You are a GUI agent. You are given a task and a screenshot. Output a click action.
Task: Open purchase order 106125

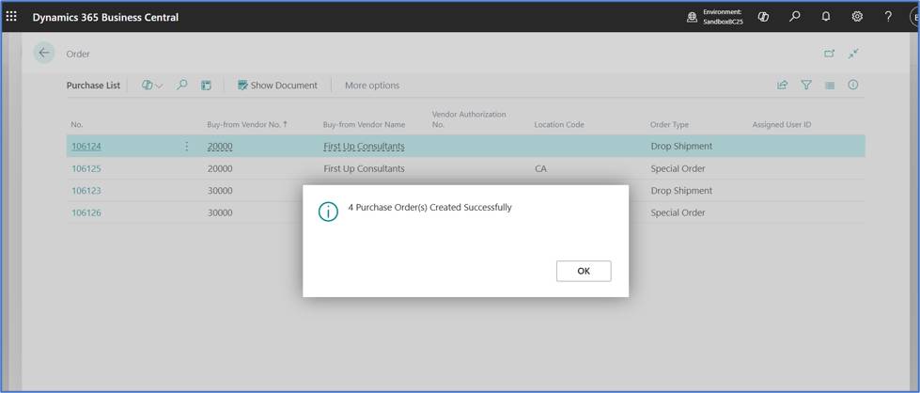tap(86, 168)
